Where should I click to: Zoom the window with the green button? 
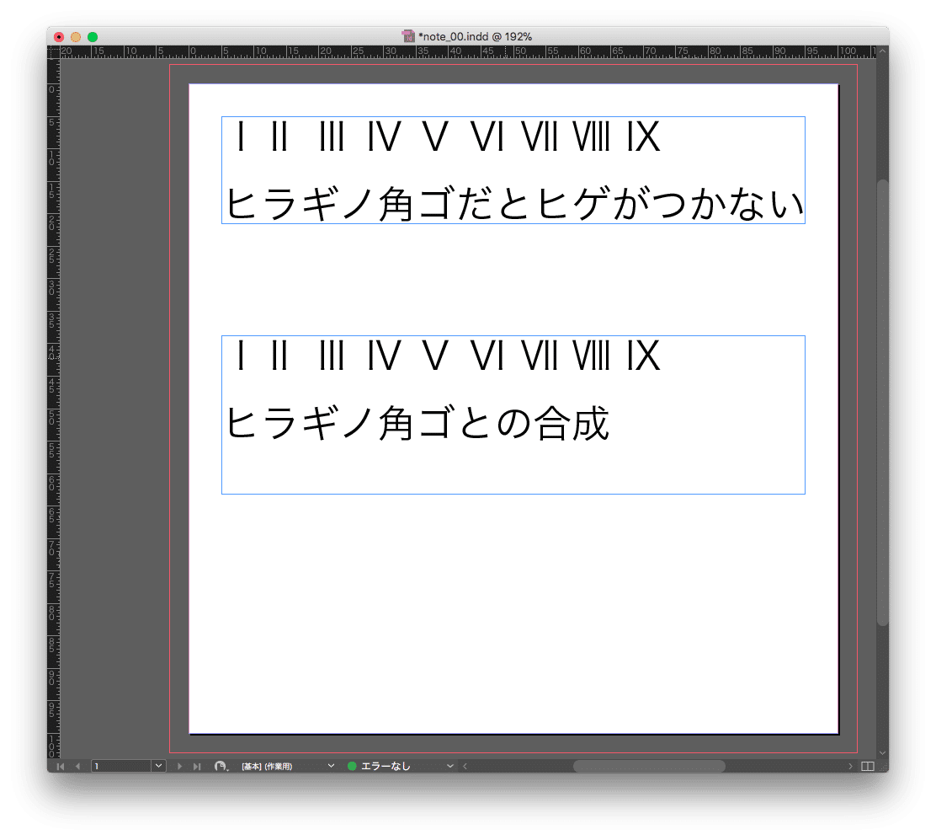click(93, 37)
